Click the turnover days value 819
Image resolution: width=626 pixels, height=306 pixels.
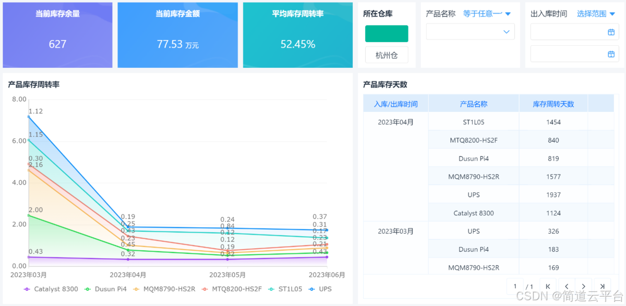[553, 158]
